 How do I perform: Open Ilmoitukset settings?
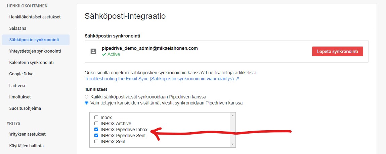(x=20, y=97)
